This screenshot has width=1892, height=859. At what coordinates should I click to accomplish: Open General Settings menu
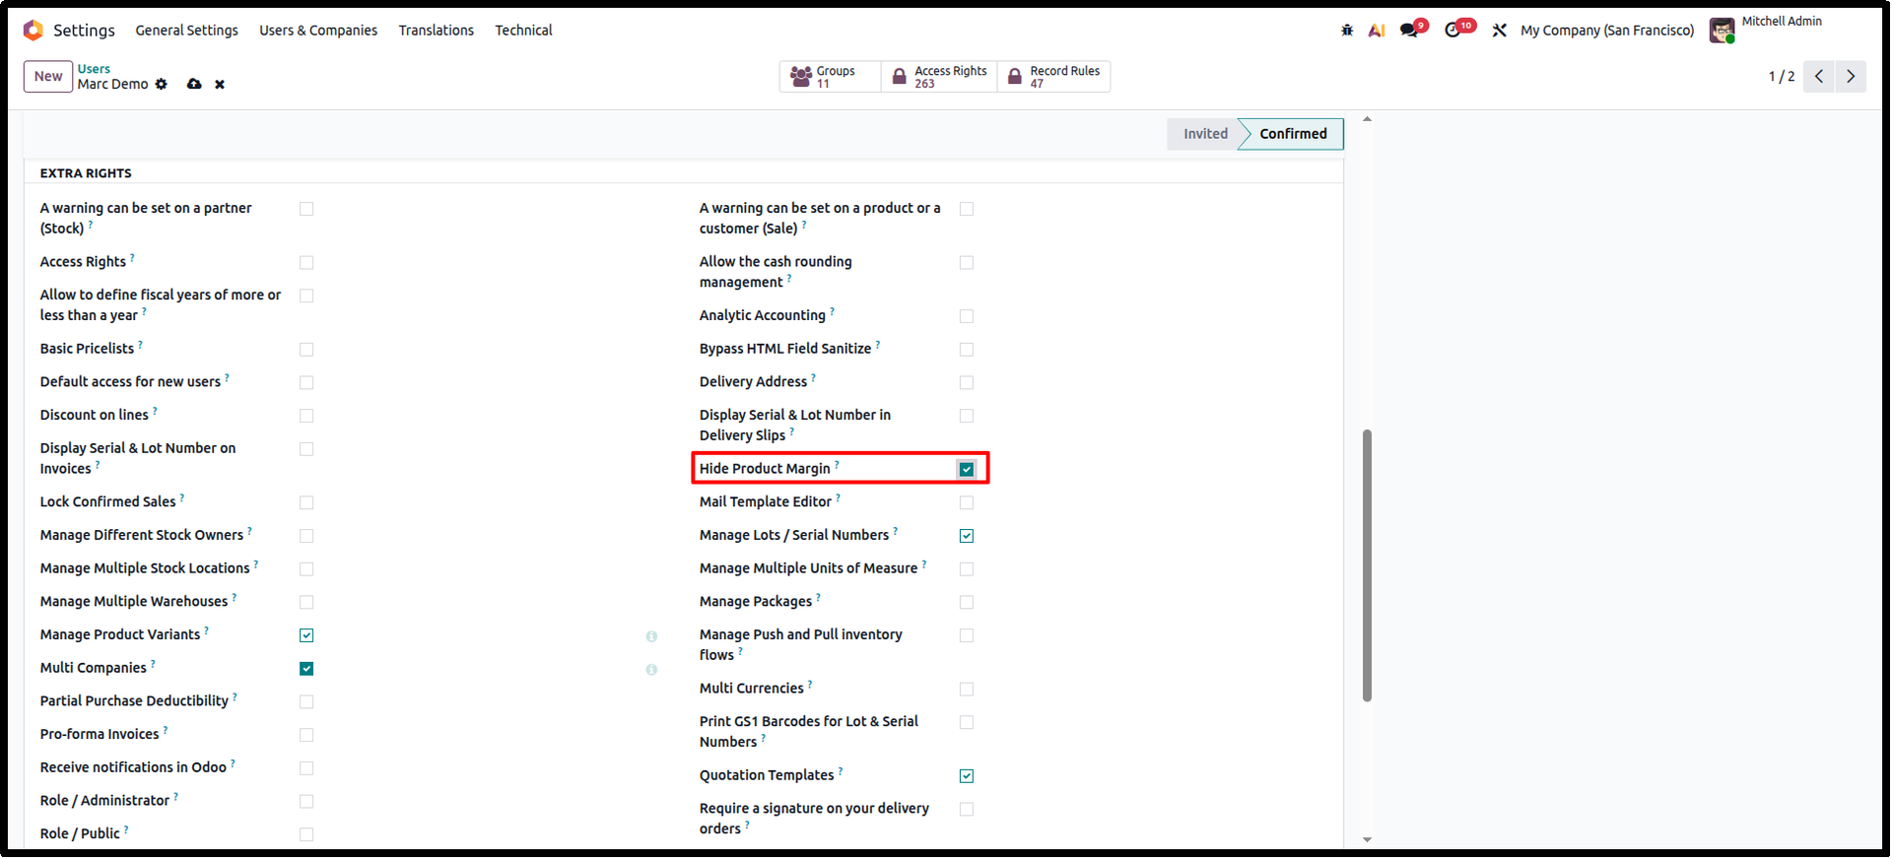(186, 31)
